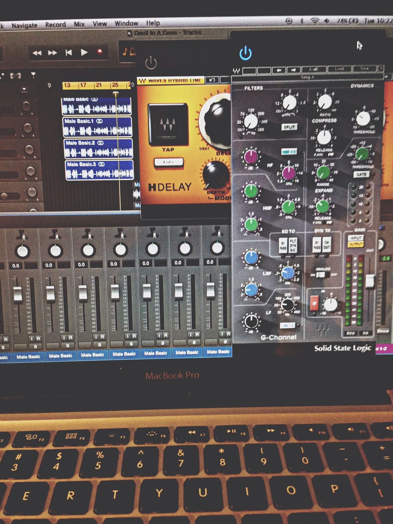Click the Bluetooth icon in menu bar
Viewport: 393px width, 524px height.
(302, 21)
